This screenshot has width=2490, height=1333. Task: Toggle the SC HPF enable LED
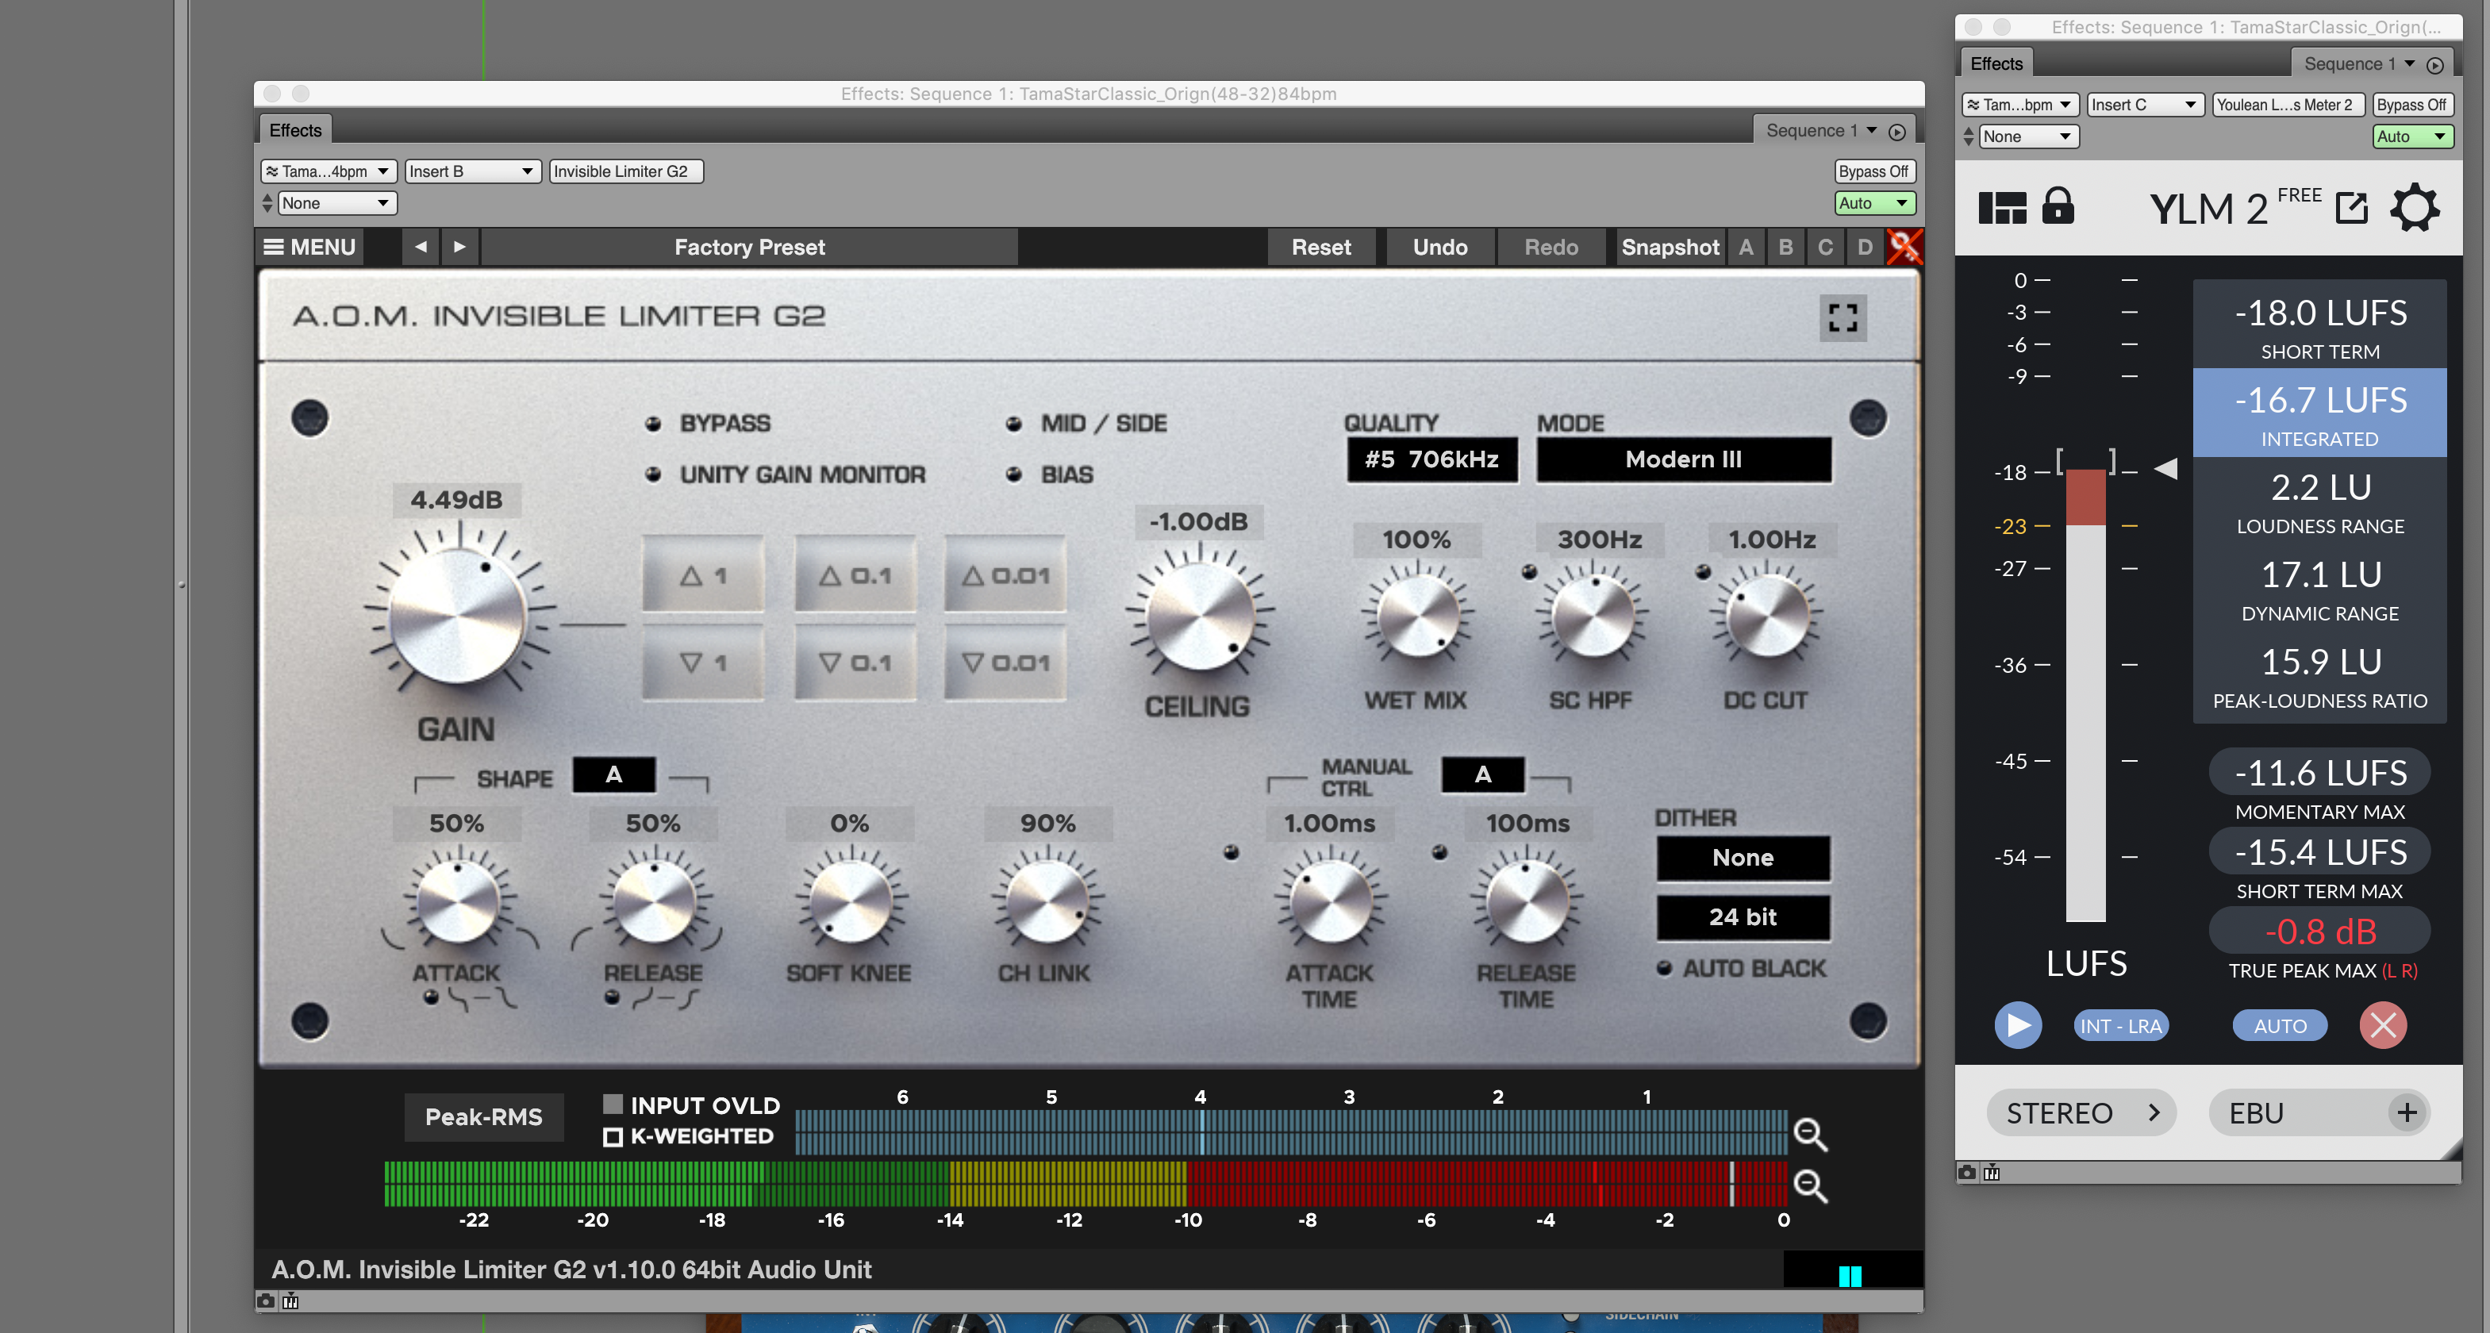coord(1529,571)
